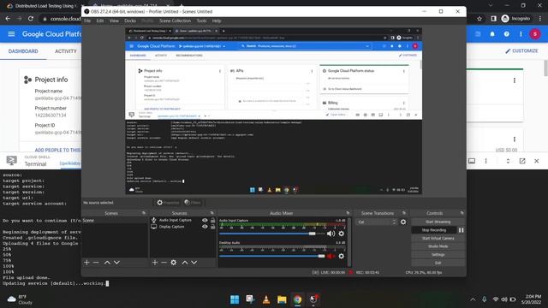Pop out the Scene Transitions dock icon

pyautogui.click(x=404, y=213)
